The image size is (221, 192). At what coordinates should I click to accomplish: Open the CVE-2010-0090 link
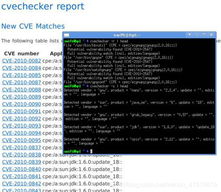tap(22, 104)
